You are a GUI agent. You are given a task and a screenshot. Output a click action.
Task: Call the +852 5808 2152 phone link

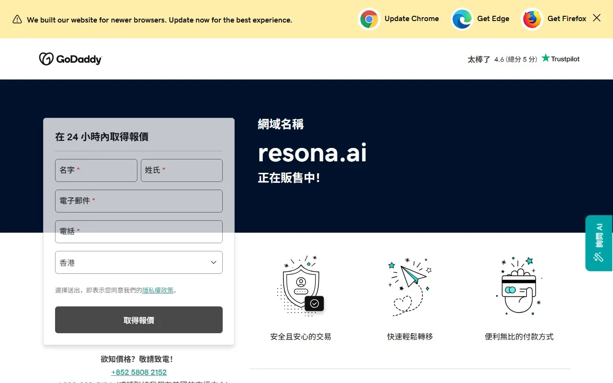(x=139, y=372)
